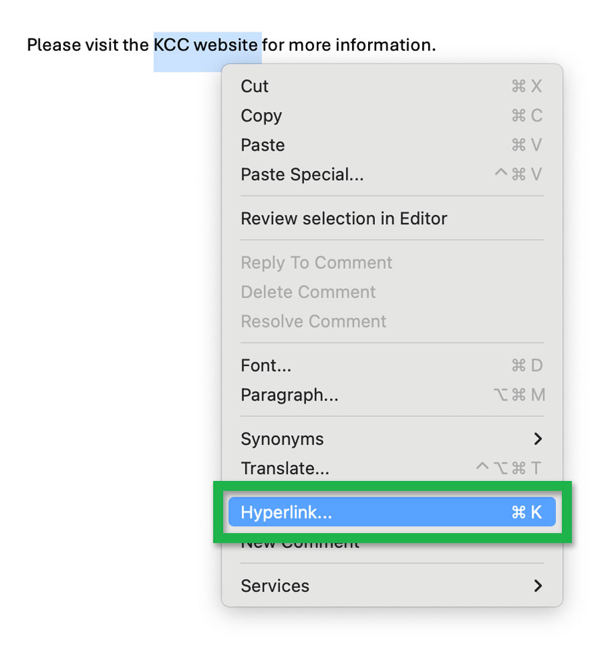This screenshot has width=608, height=656.
Task: Select Reply To Comment
Action: click(316, 262)
